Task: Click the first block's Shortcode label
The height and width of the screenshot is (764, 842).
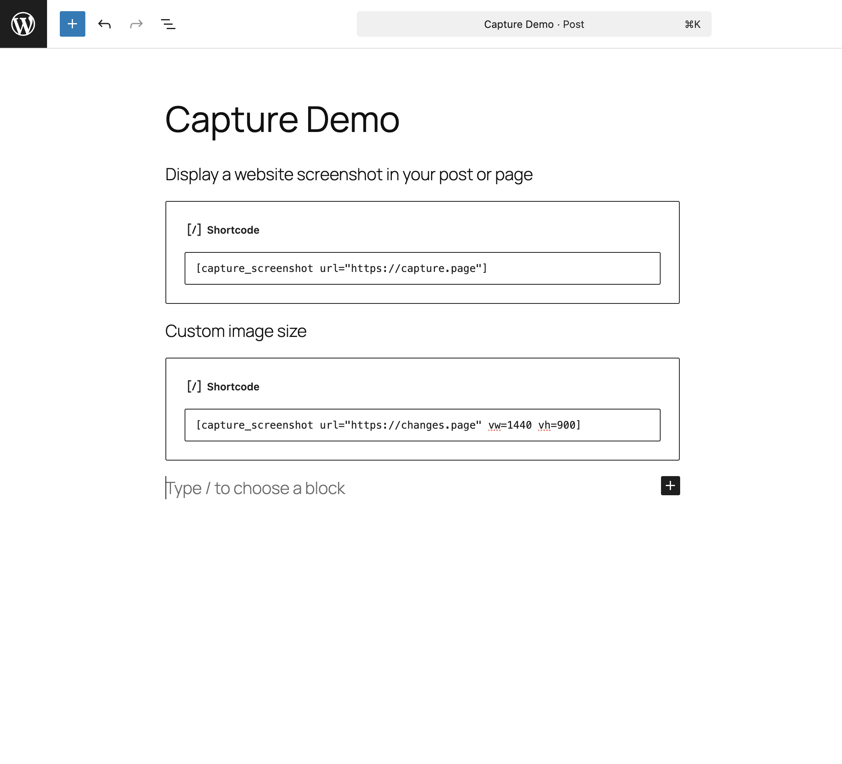Action: [233, 230]
